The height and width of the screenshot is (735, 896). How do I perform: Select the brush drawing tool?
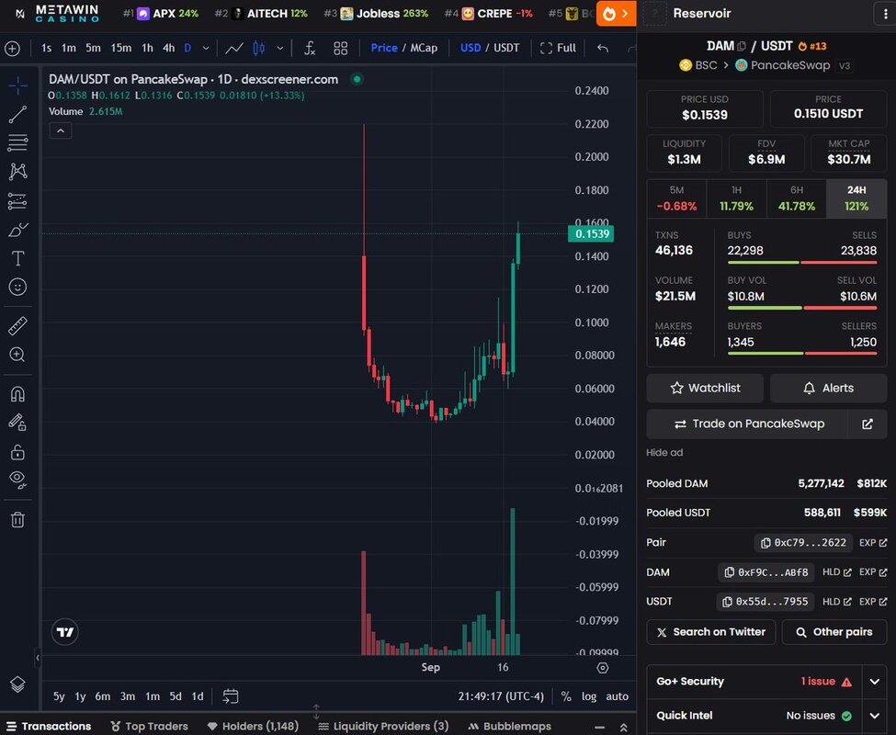17,230
